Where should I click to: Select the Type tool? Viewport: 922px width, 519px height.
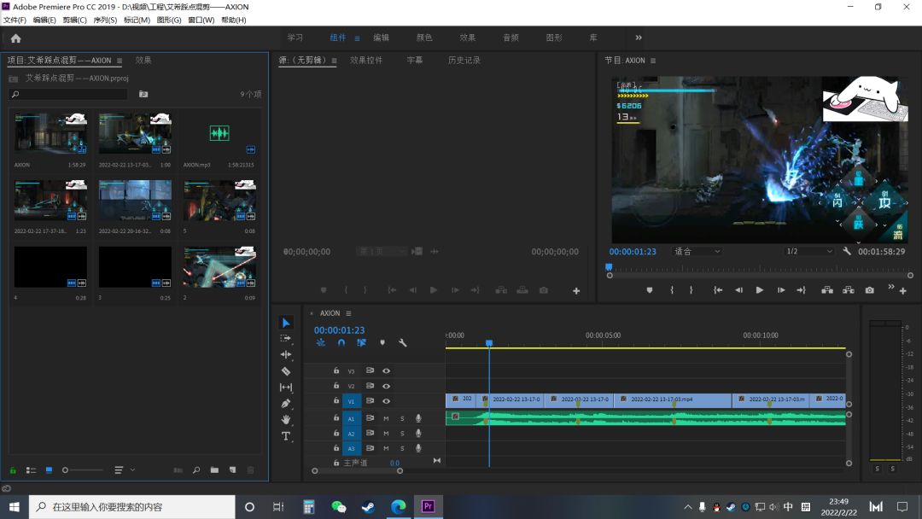[286, 436]
